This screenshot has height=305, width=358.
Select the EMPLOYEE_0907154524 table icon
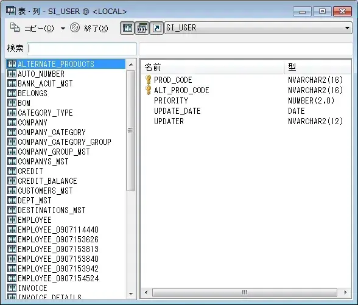point(12,278)
